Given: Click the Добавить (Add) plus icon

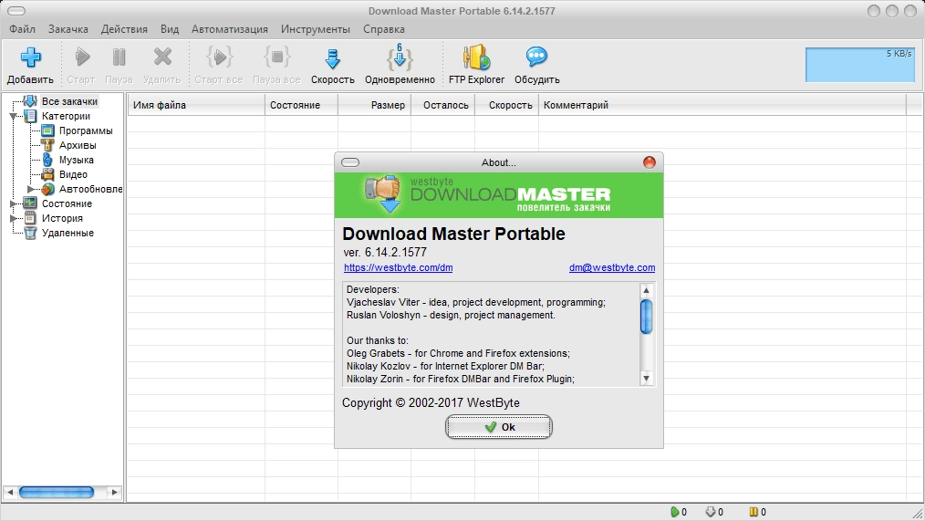Looking at the screenshot, I should (x=31, y=57).
